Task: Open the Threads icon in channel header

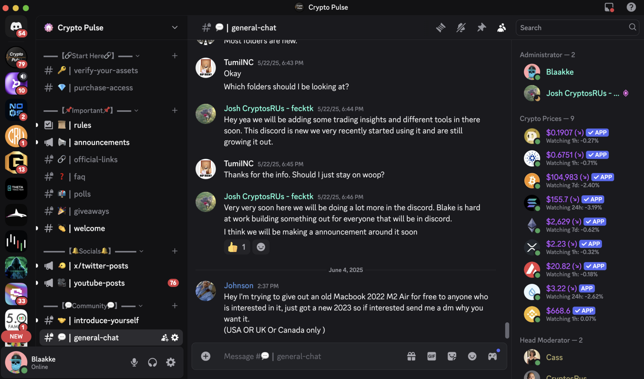Action: 440,28
